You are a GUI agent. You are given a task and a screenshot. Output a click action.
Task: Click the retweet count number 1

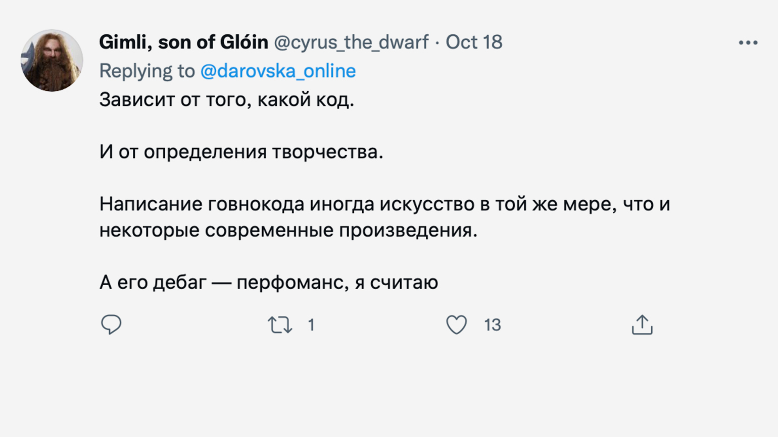click(311, 325)
